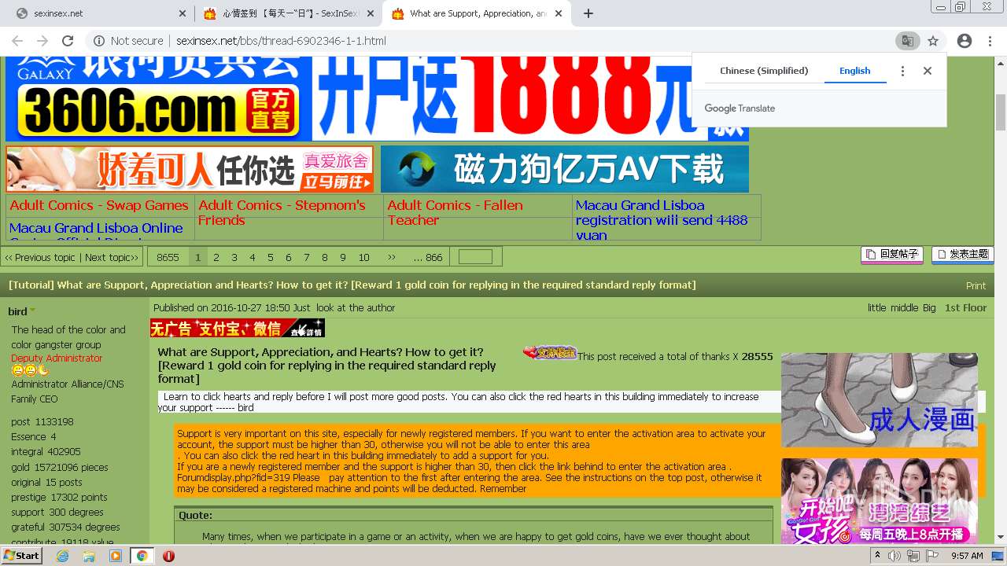Click the Chrome taskbar icon
Viewport: 1007px width, 566px height.
click(x=142, y=556)
